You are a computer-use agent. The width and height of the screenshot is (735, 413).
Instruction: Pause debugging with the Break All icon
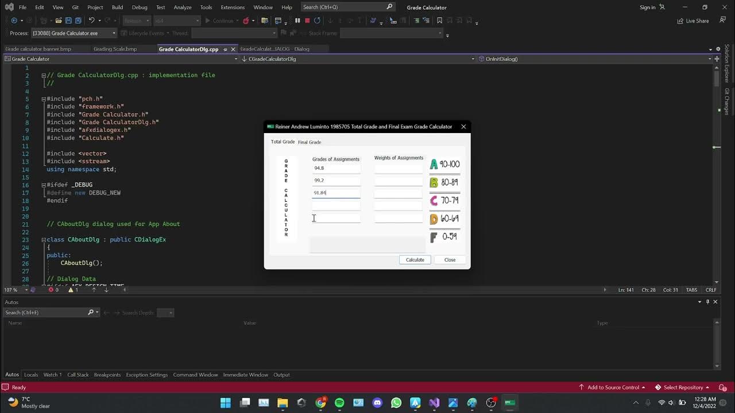297,21
